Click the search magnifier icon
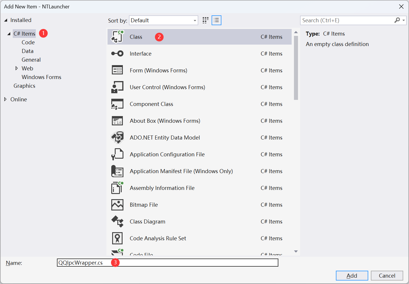409x284 pixels. point(397,20)
